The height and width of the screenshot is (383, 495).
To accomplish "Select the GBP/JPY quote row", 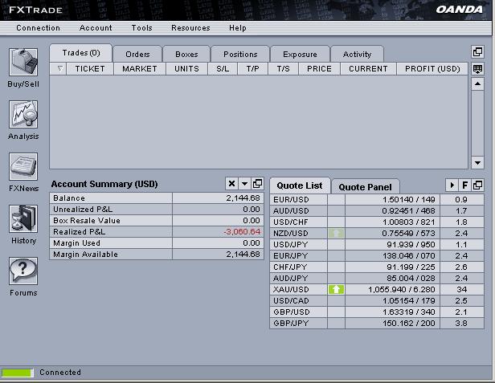I will point(377,323).
